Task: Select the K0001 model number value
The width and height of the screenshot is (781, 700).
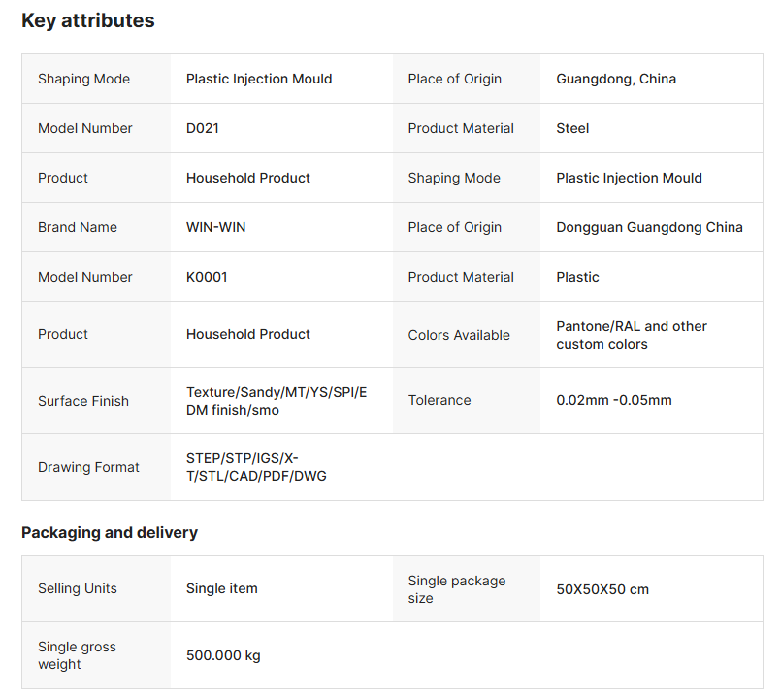Action: pos(207,277)
